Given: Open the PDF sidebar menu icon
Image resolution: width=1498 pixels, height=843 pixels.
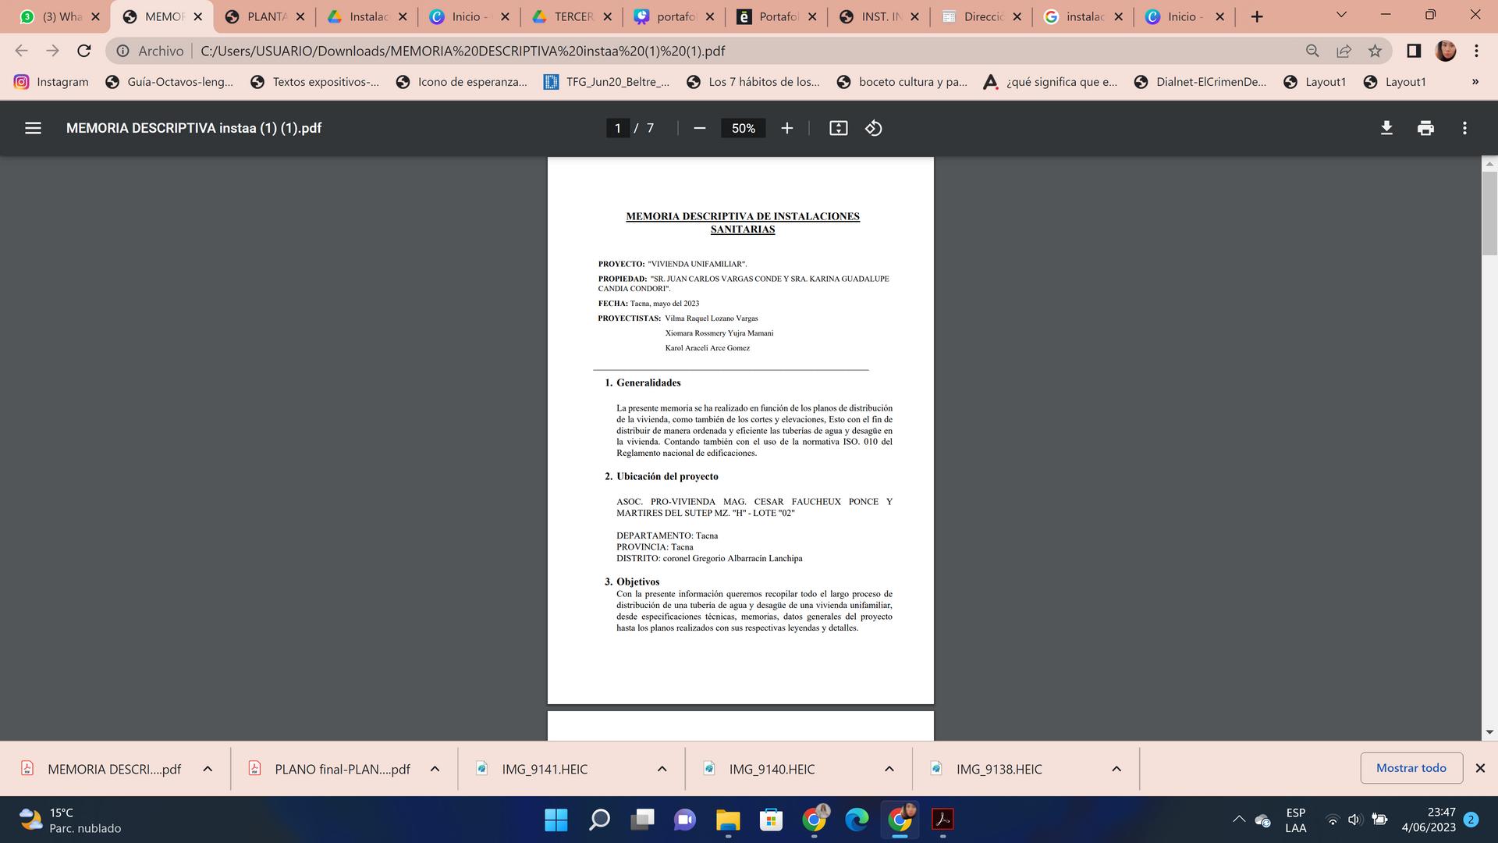Looking at the screenshot, I should (x=33, y=128).
